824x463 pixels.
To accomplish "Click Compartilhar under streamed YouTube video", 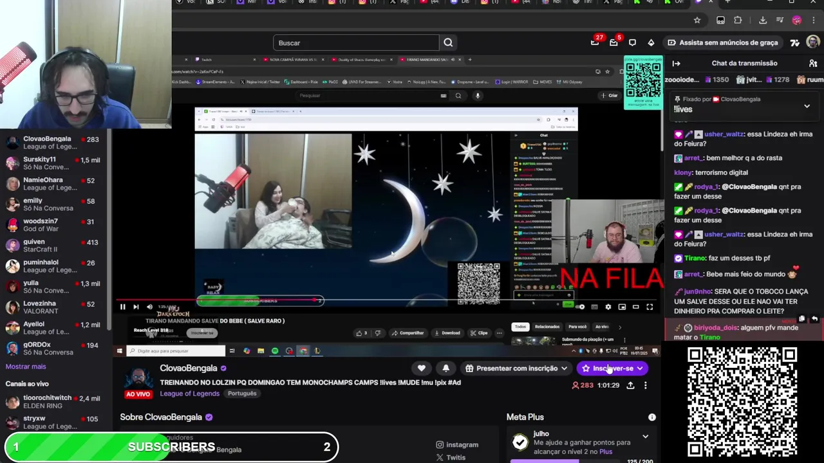I will 408,333.
